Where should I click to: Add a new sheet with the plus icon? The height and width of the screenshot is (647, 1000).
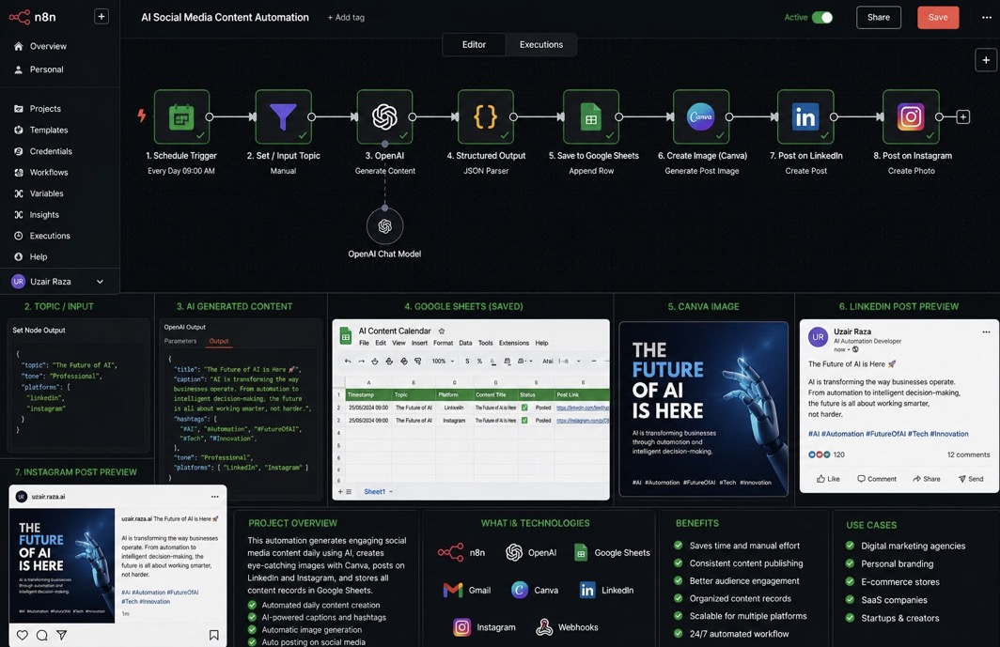click(x=340, y=491)
